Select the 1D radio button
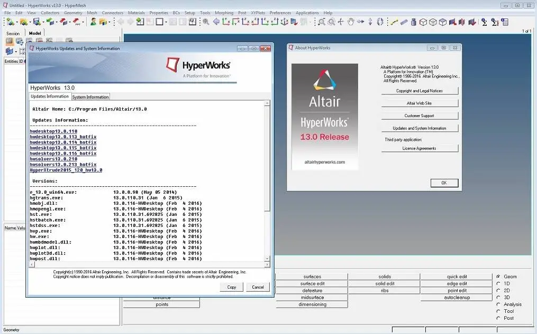537x334 pixels. pyautogui.click(x=498, y=283)
